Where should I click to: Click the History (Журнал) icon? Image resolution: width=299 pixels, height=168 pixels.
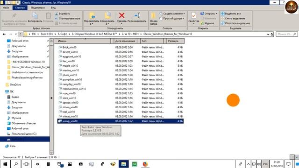coord(202,23)
